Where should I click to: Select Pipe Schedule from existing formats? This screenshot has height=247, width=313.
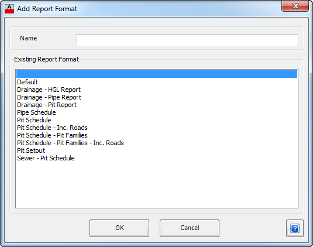pyautogui.click(x=36, y=112)
